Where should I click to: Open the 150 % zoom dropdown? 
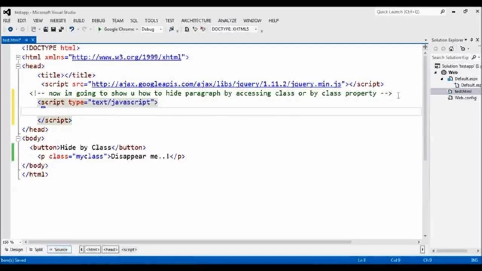(20, 242)
